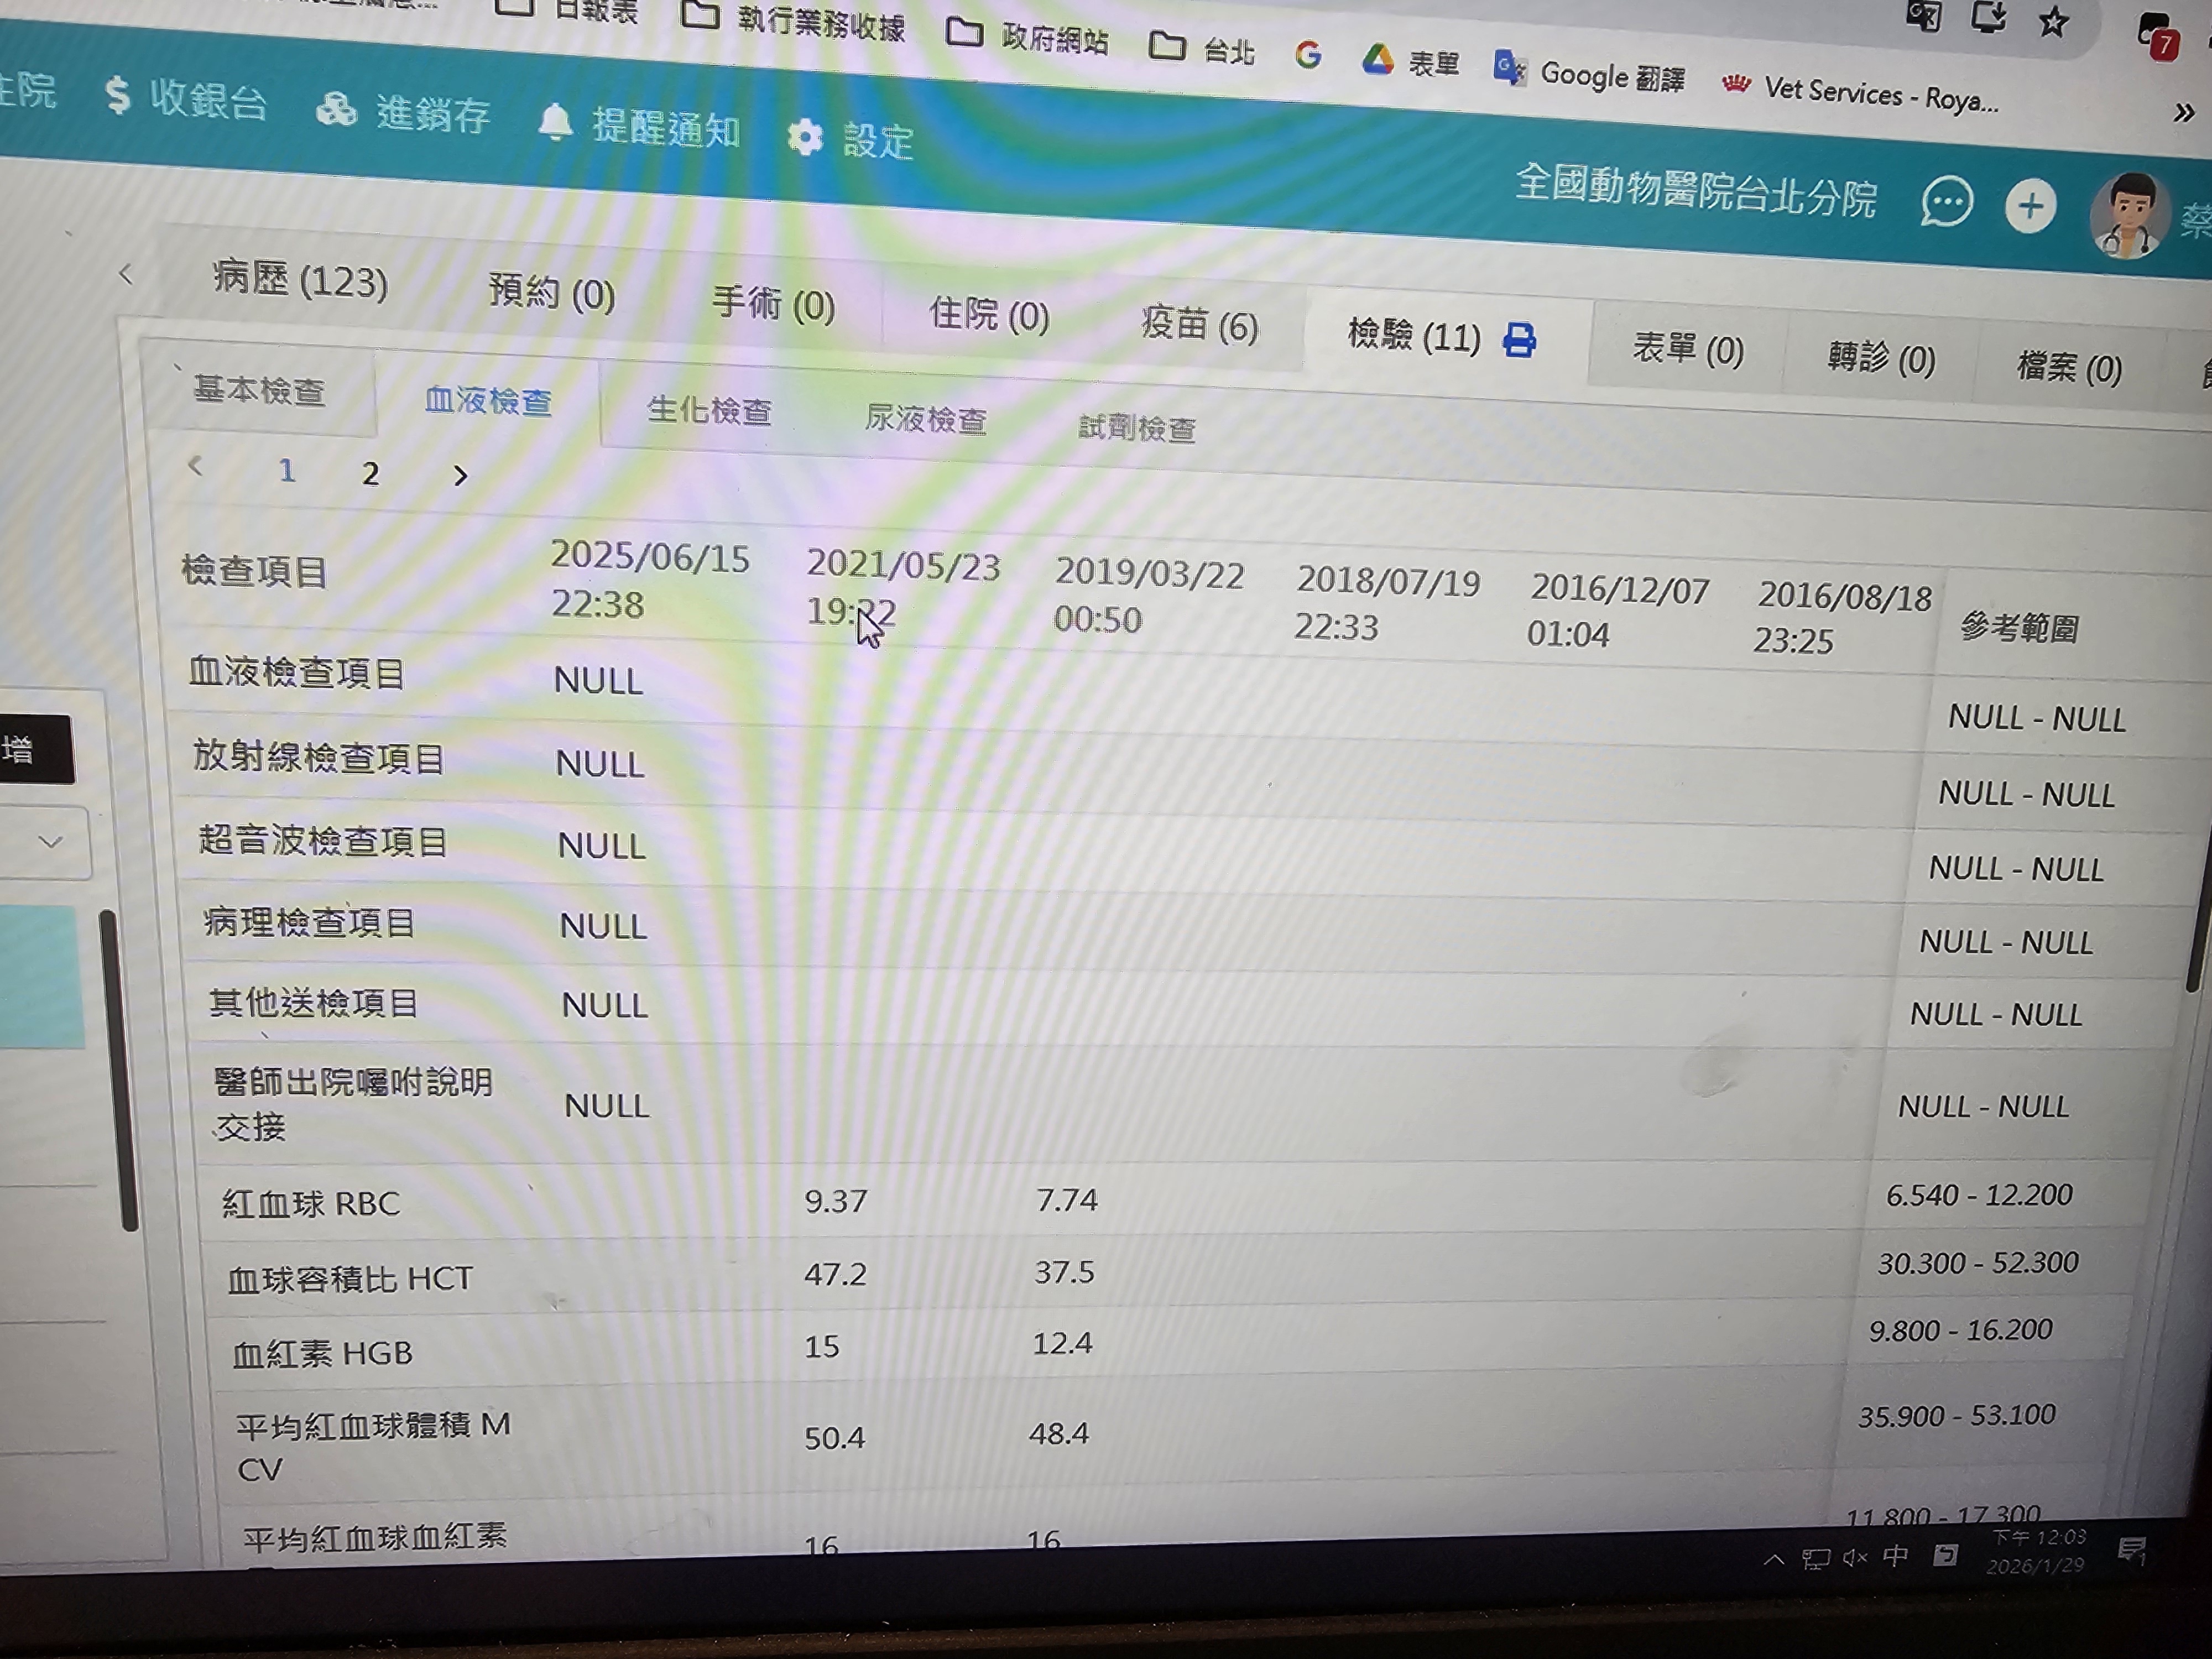This screenshot has width=2212, height=1659.
Task: Expand the bookmarks overflow double chevron
Action: 2183,113
